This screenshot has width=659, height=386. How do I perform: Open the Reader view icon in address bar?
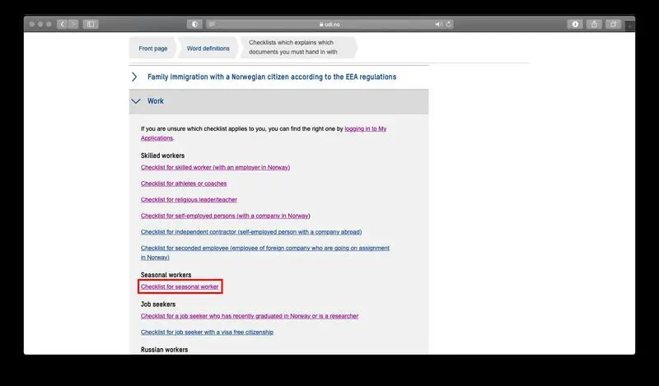[213, 24]
